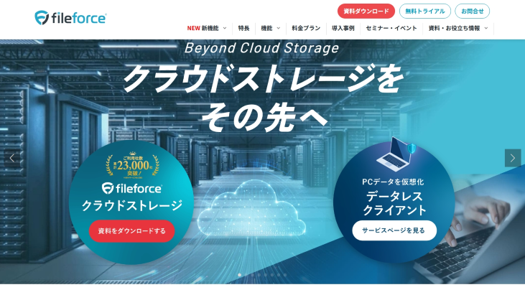Click the サービスページを見る button
Image resolution: width=525 pixels, height=295 pixels.
click(394, 230)
